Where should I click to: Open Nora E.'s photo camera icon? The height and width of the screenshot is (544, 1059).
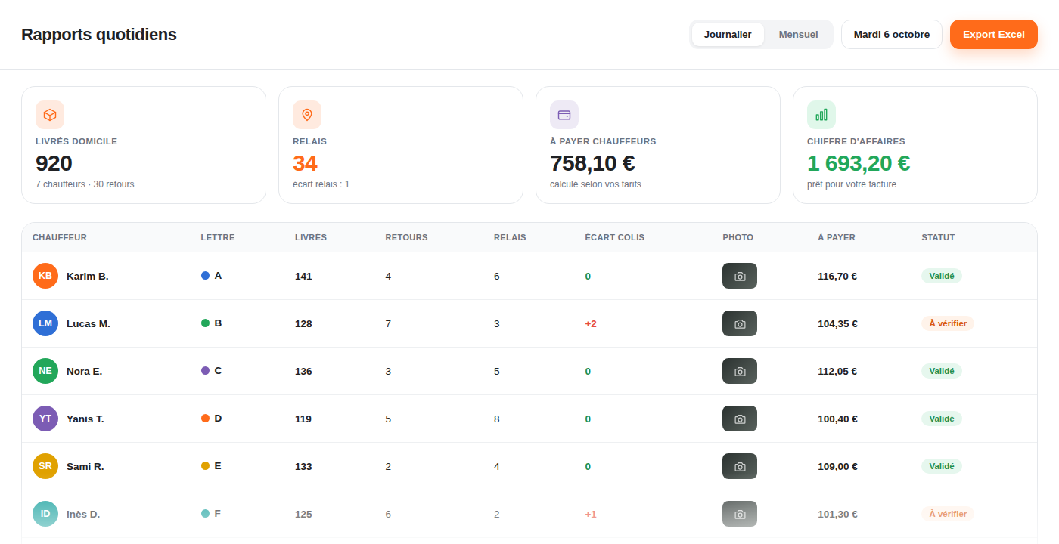pyautogui.click(x=740, y=371)
